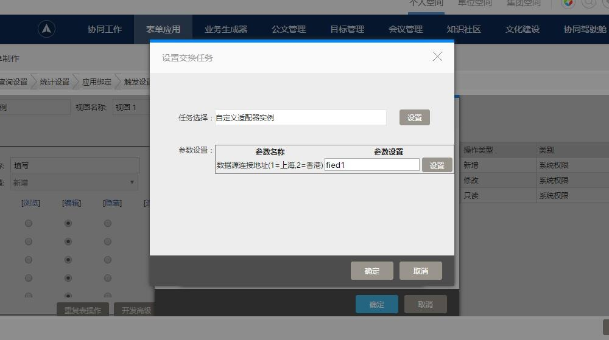
Task: Open the 协同工作 menu
Action: pyautogui.click(x=105, y=29)
